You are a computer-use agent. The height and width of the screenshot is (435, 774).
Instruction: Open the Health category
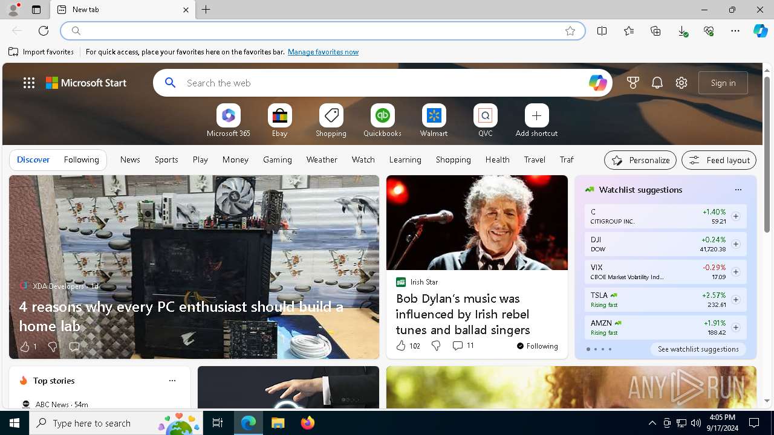click(x=497, y=159)
